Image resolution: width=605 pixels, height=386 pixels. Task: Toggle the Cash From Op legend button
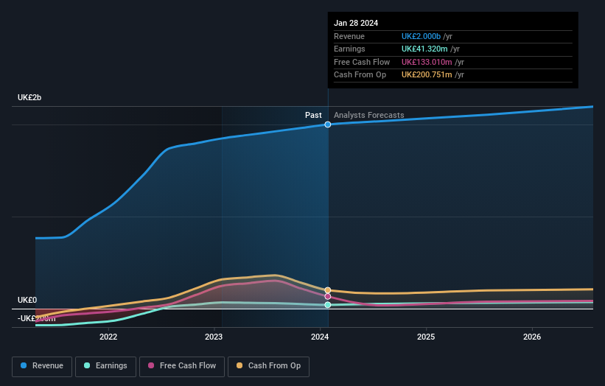click(x=268, y=366)
